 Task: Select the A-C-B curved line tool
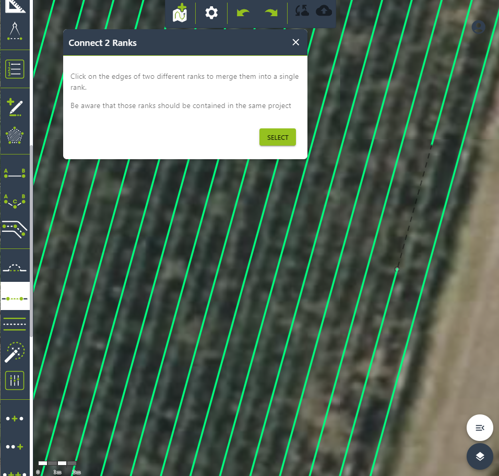[15, 201]
